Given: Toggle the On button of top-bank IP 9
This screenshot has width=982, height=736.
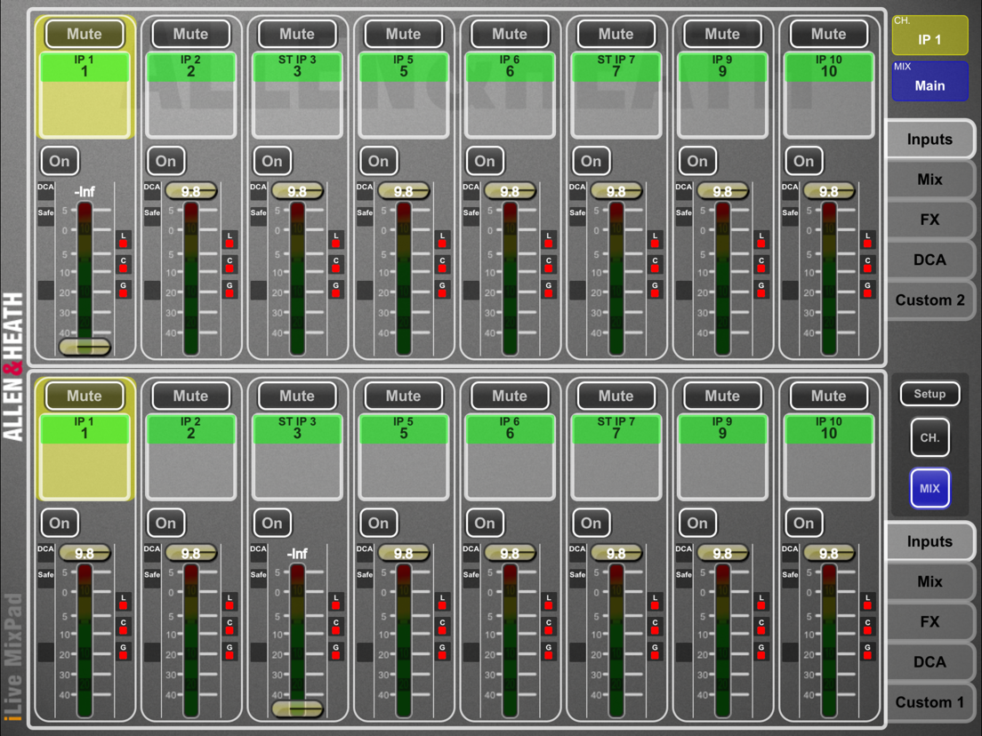Looking at the screenshot, I should [x=697, y=161].
